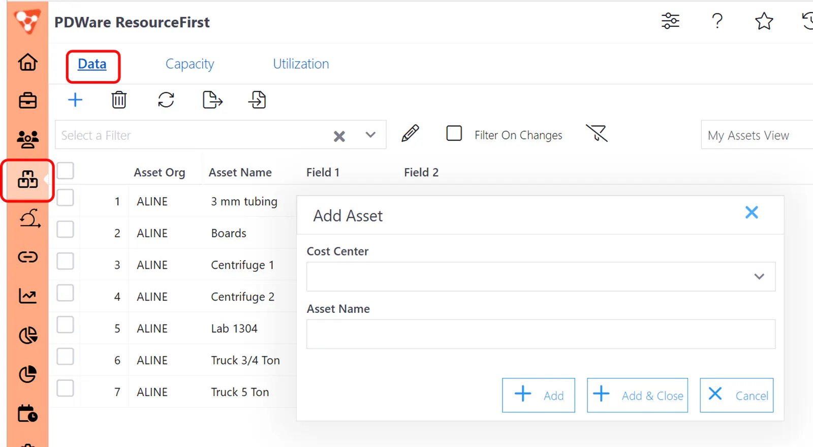Screen dimensions: 813x447
Task: Tick the Centrifuge 1 row checkbox
Action: coord(65,261)
